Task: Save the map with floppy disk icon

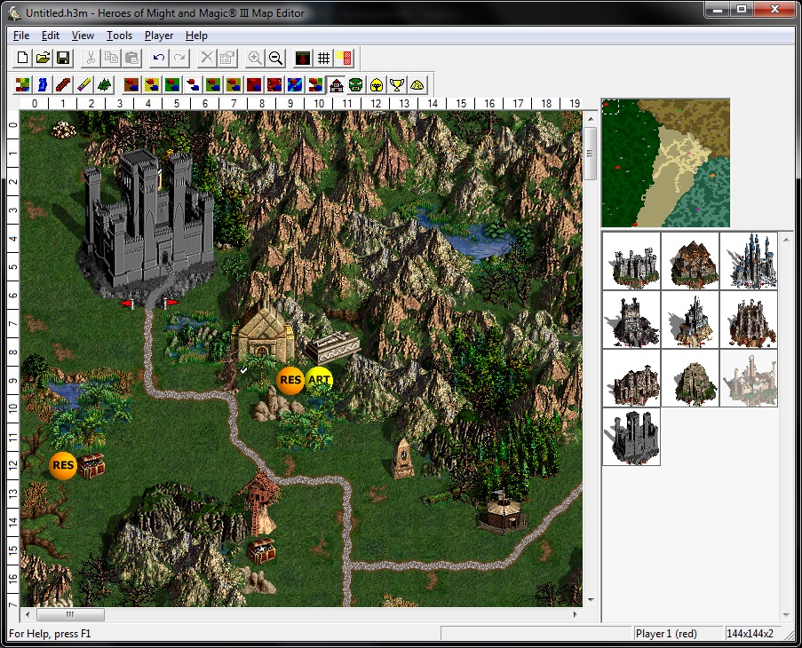Action: pos(63,58)
